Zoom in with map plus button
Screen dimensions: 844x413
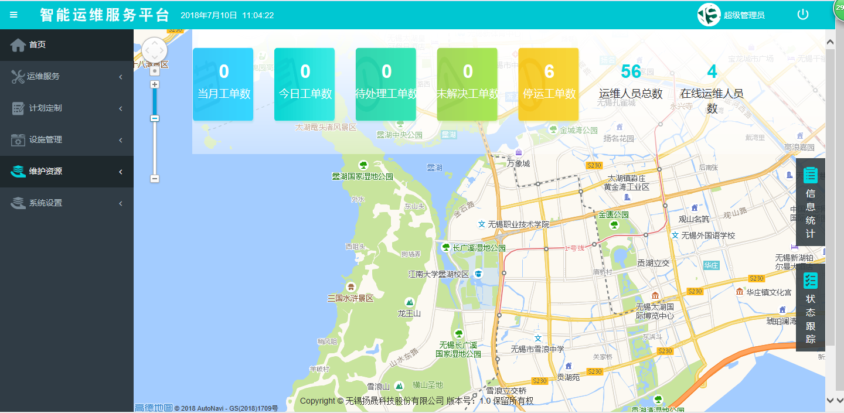click(x=155, y=84)
